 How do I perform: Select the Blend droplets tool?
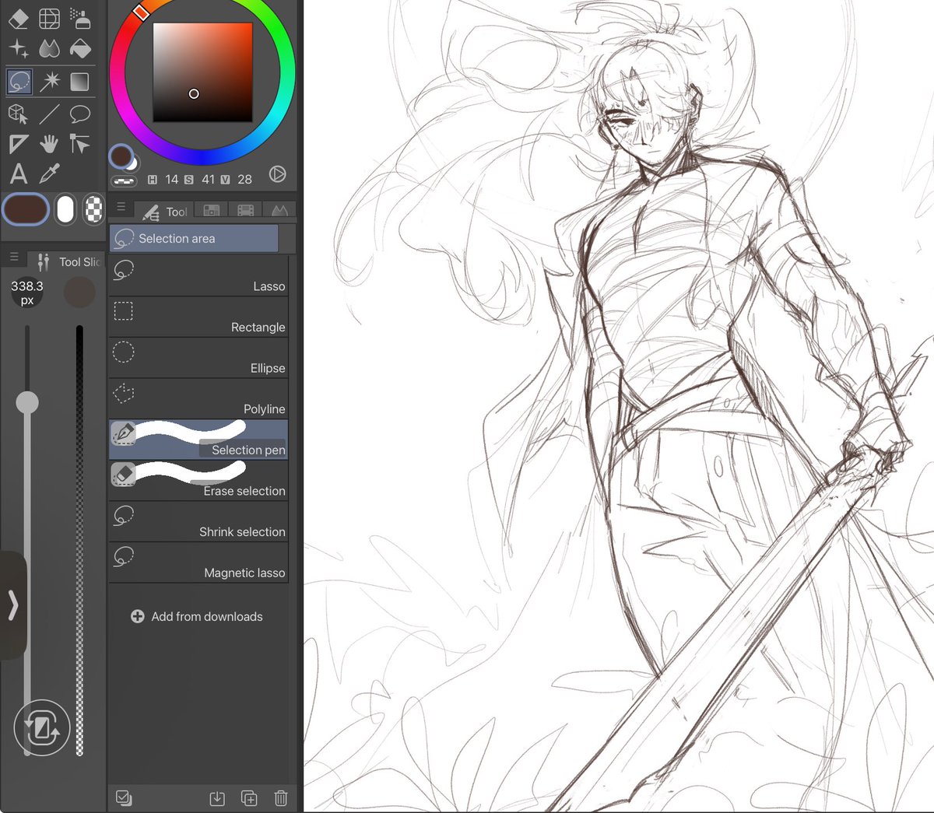click(x=49, y=48)
